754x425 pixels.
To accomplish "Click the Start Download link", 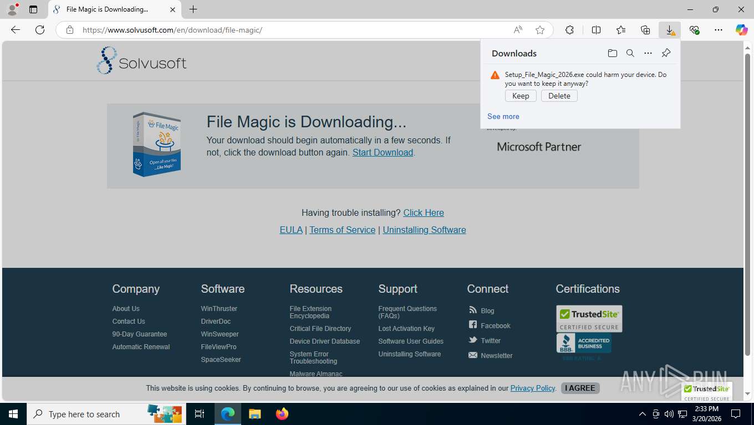I will click(383, 152).
